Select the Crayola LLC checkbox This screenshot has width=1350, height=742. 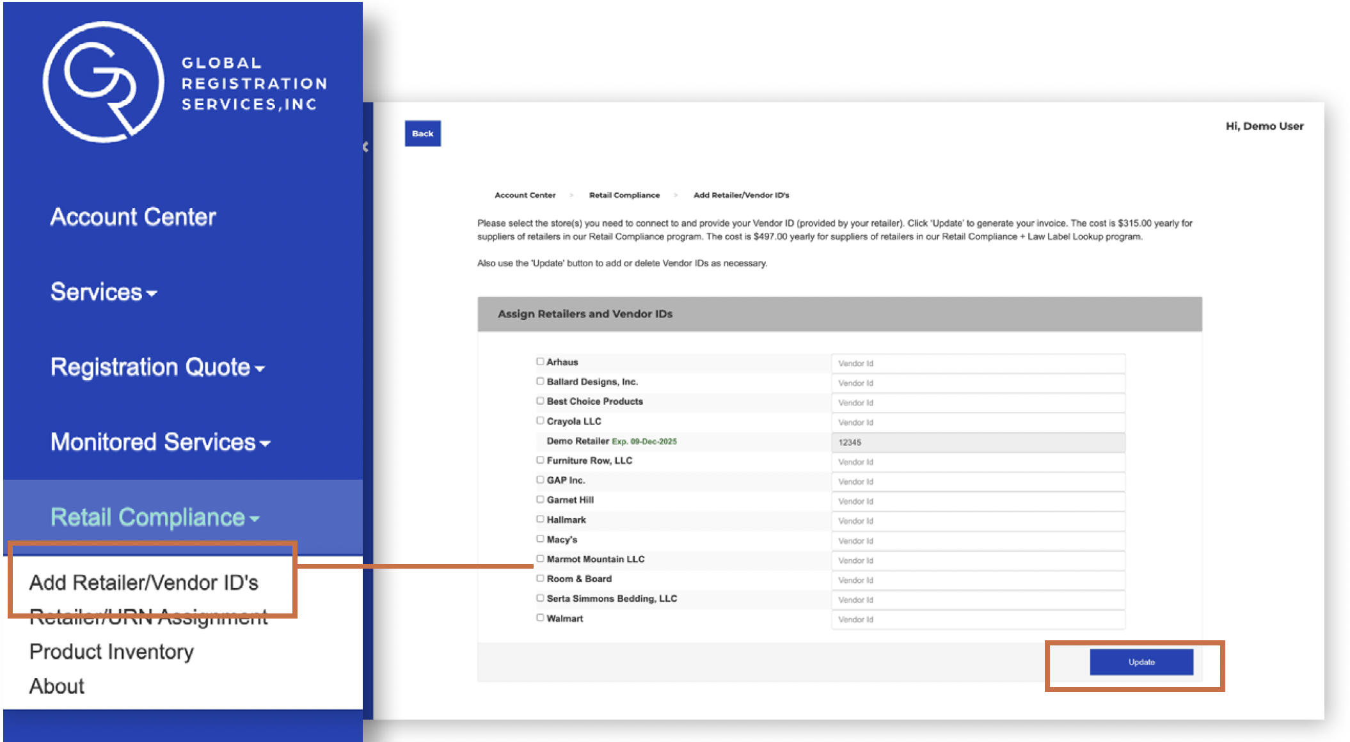(x=540, y=421)
